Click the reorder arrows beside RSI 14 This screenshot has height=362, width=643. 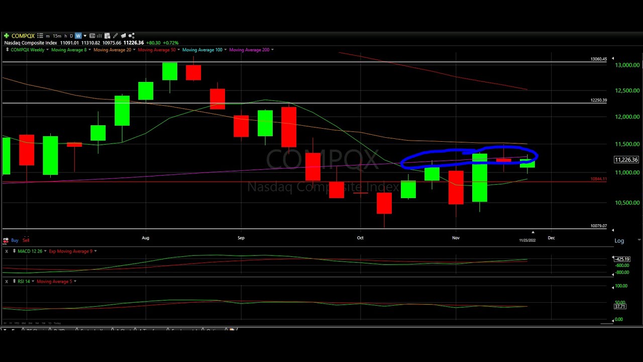(x=14, y=281)
